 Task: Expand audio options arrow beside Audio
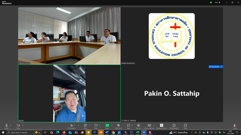tap(11, 125)
